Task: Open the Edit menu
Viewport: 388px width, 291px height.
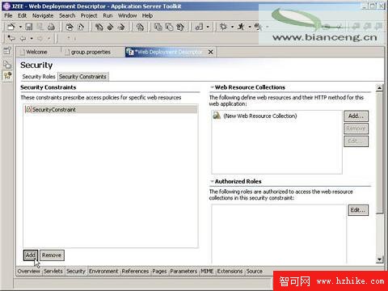Action: click(x=22, y=15)
